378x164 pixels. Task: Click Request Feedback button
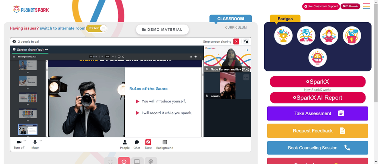tap(318, 131)
